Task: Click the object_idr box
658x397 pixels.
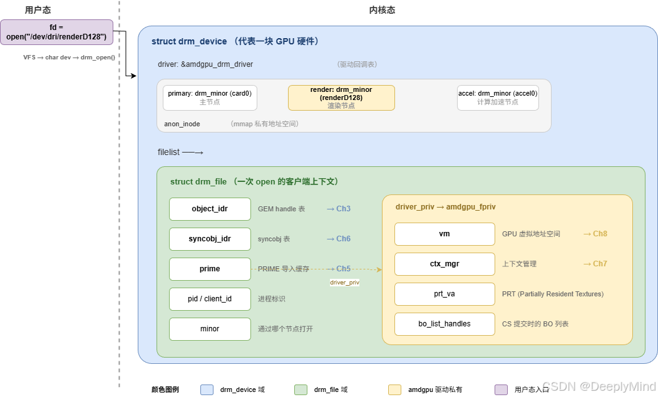Action: (x=210, y=209)
